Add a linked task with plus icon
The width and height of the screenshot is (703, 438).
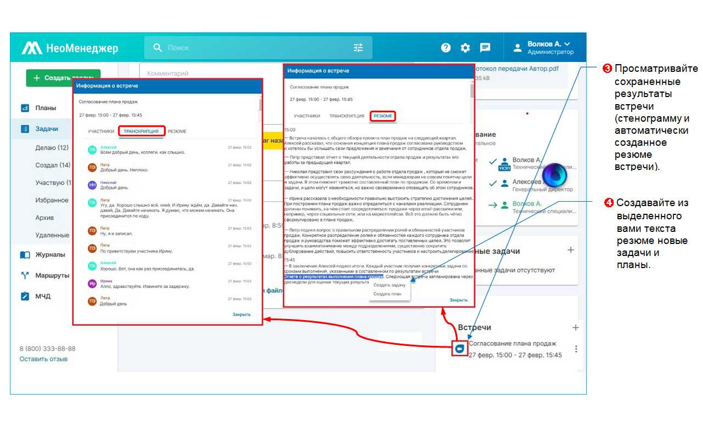pos(571,250)
